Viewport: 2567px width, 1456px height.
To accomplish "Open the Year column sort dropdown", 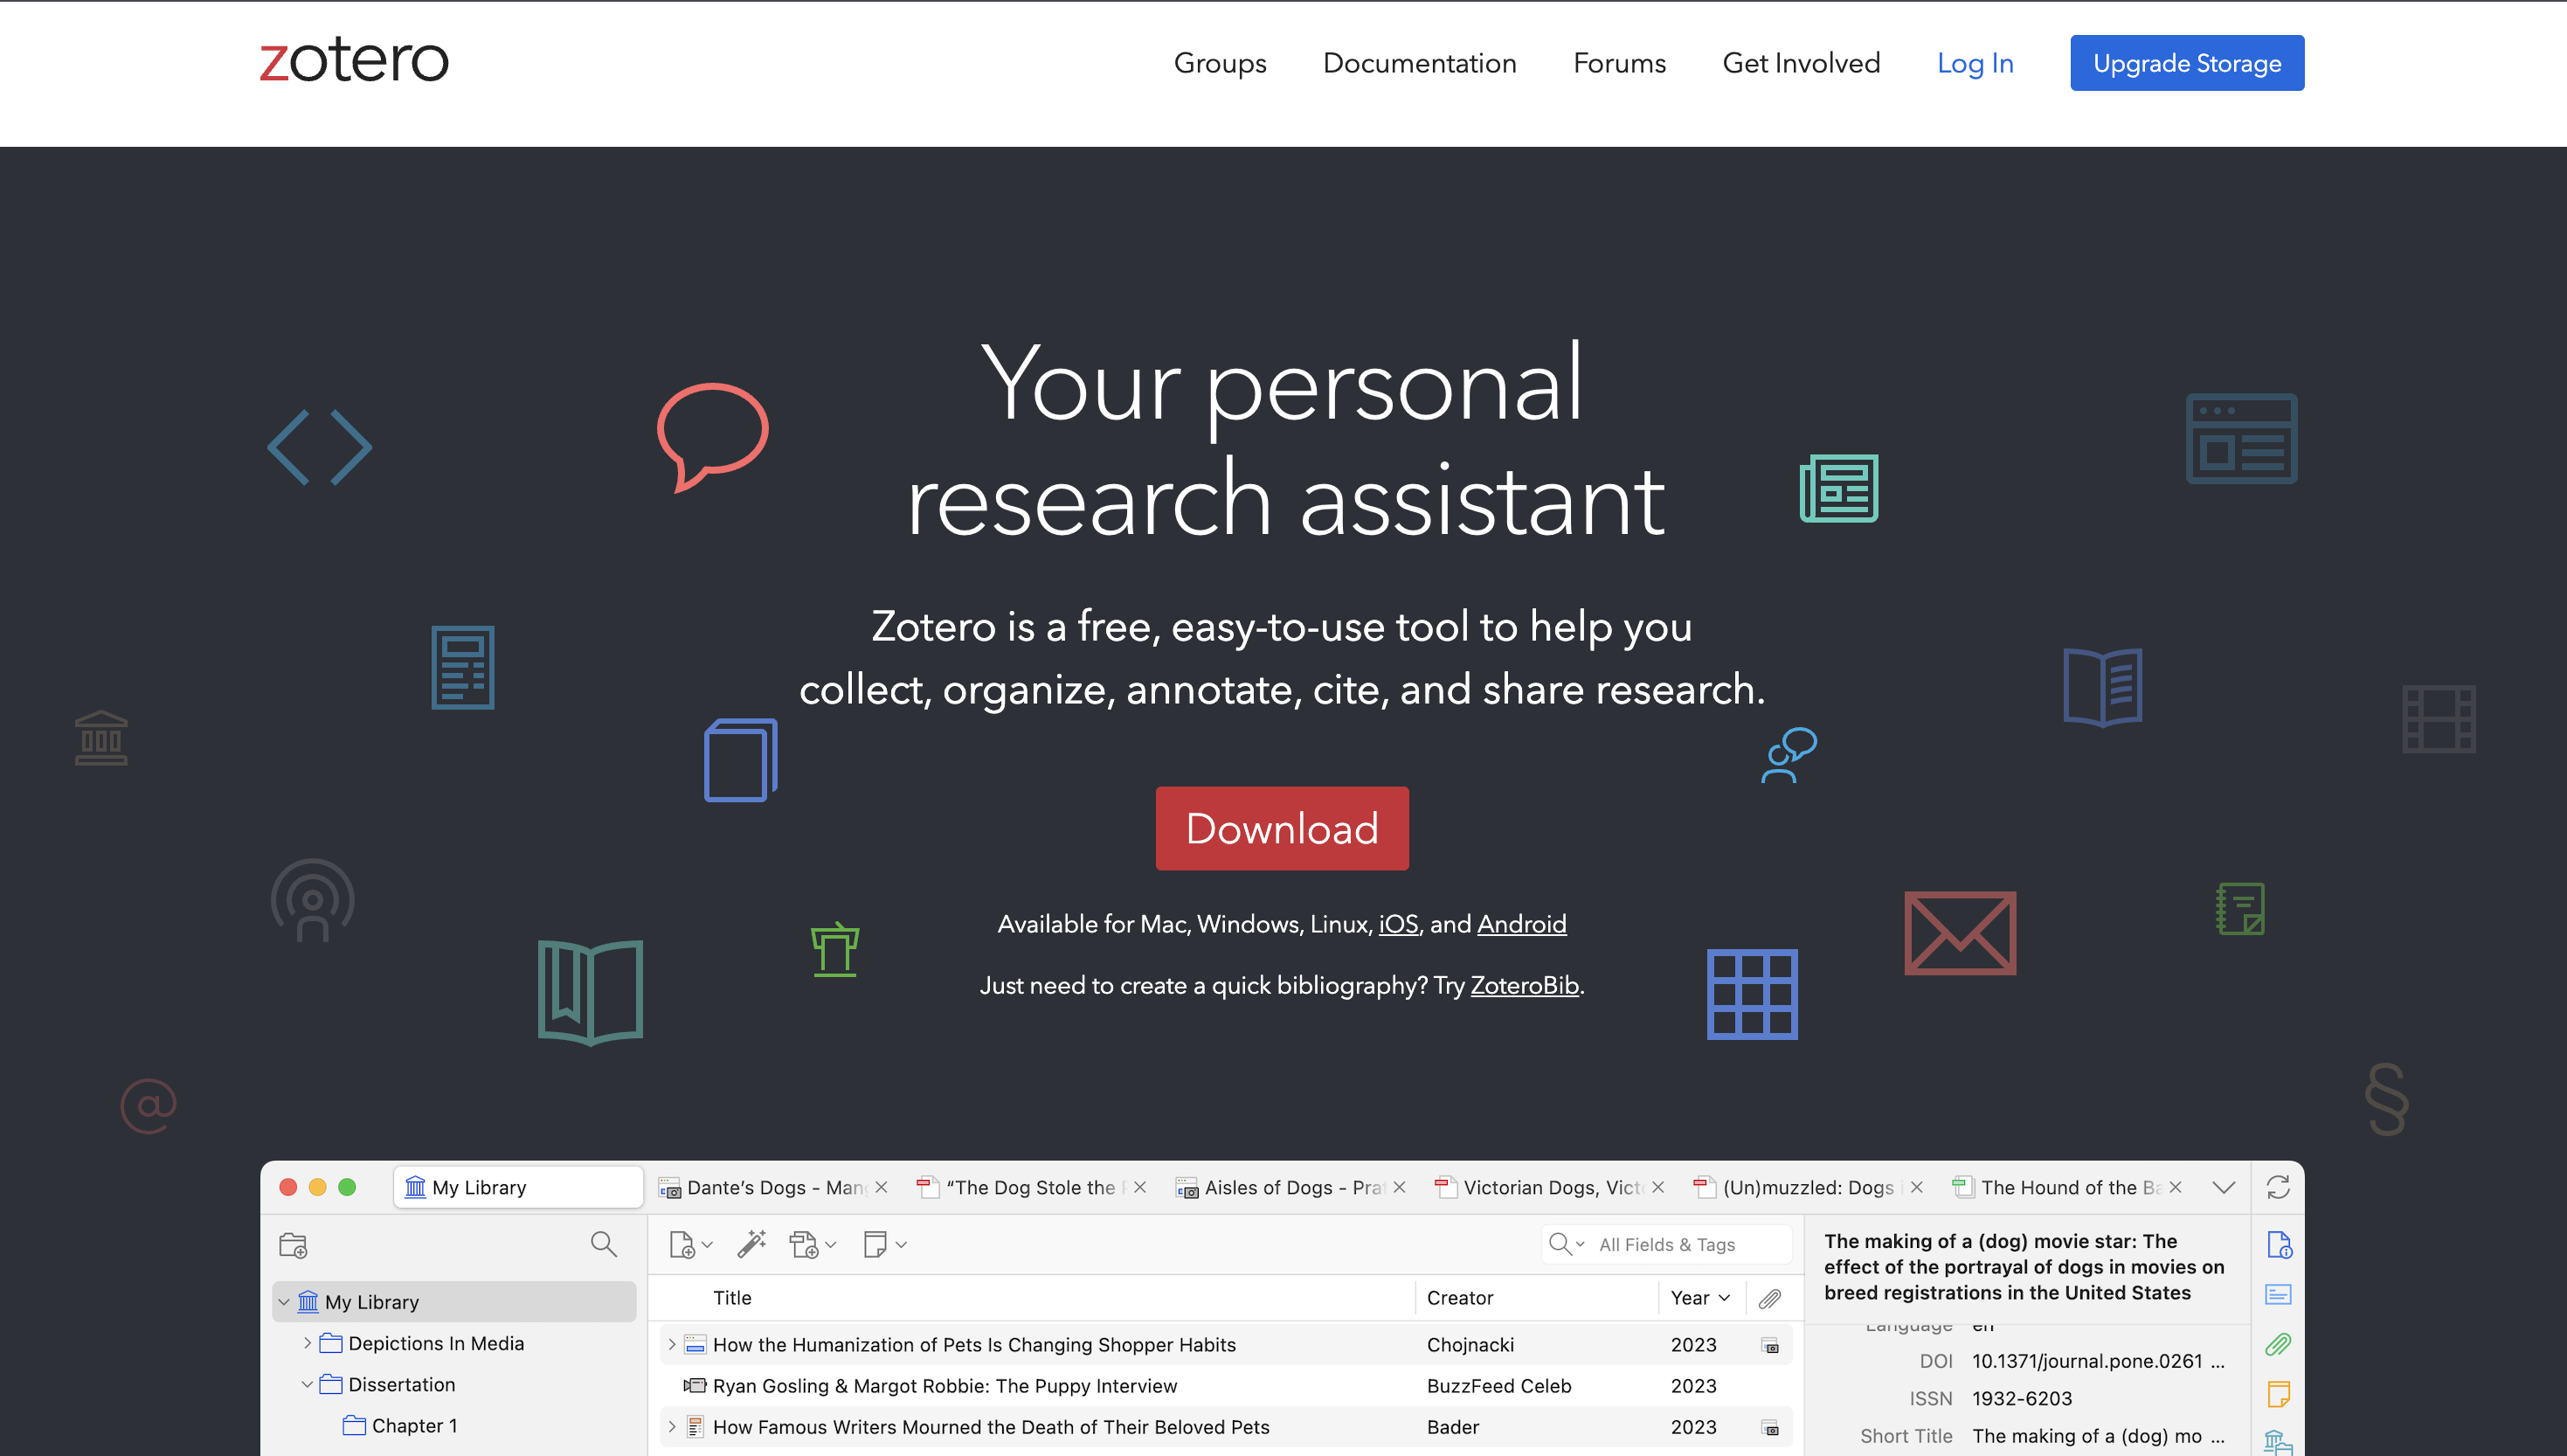I will [x=1726, y=1297].
